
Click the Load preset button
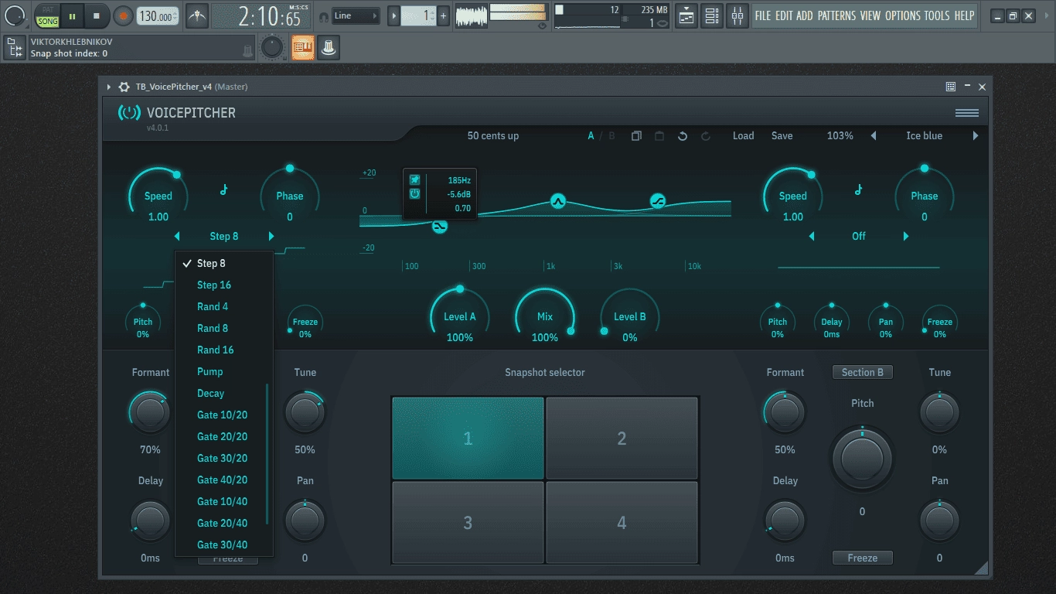click(743, 136)
